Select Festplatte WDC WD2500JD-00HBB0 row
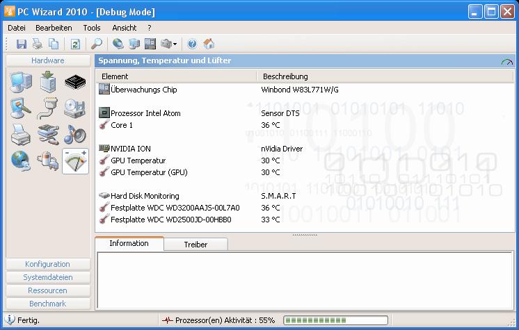The image size is (519, 330). click(305, 220)
